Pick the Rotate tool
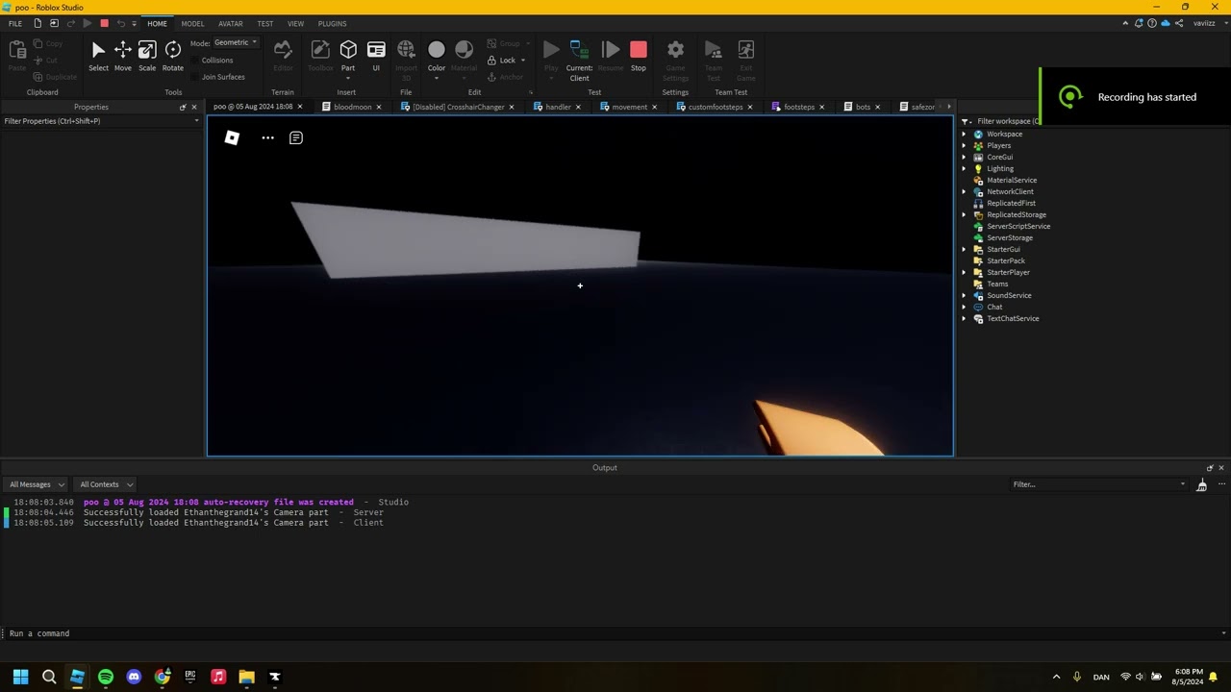Viewport: 1231px width, 692px height. 173,56
